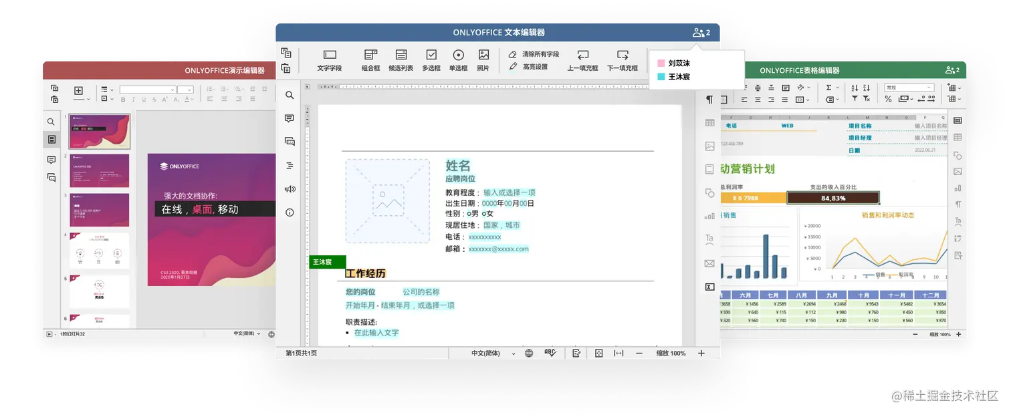The width and height of the screenshot is (1011, 415).
Task: Insert a checkbox (多选框) form field
Action: (x=431, y=60)
